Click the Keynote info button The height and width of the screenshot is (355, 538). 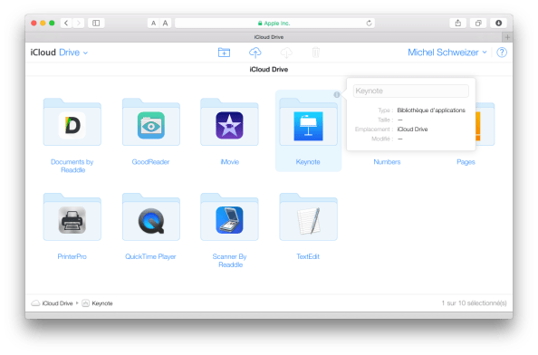pos(337,95)
